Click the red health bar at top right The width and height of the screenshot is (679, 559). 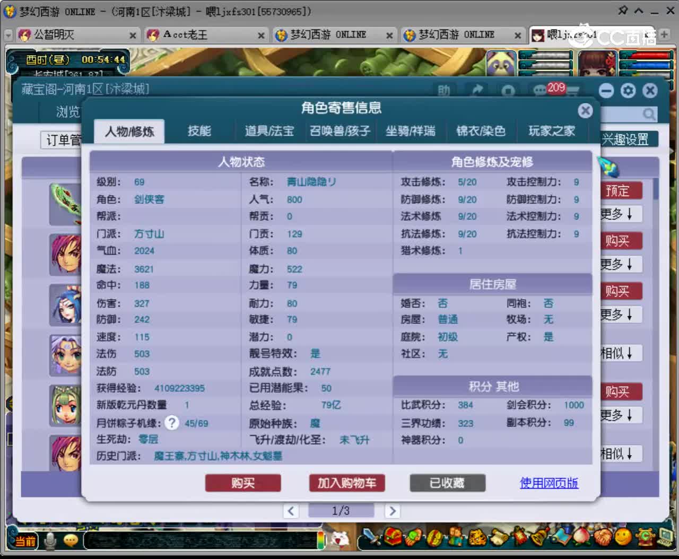pos(646,55)
